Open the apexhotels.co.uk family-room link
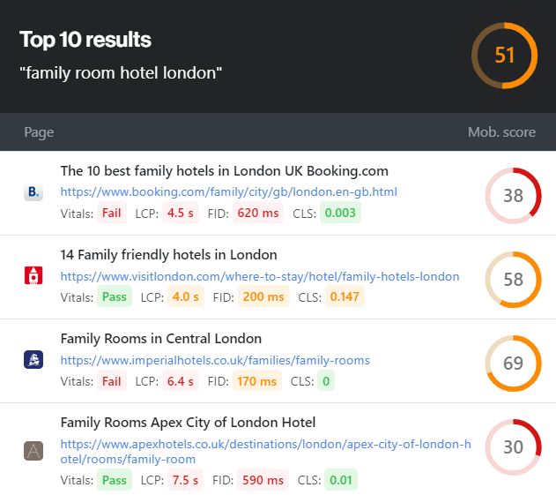Screen dimensions: 556x495 coord(265,452)
